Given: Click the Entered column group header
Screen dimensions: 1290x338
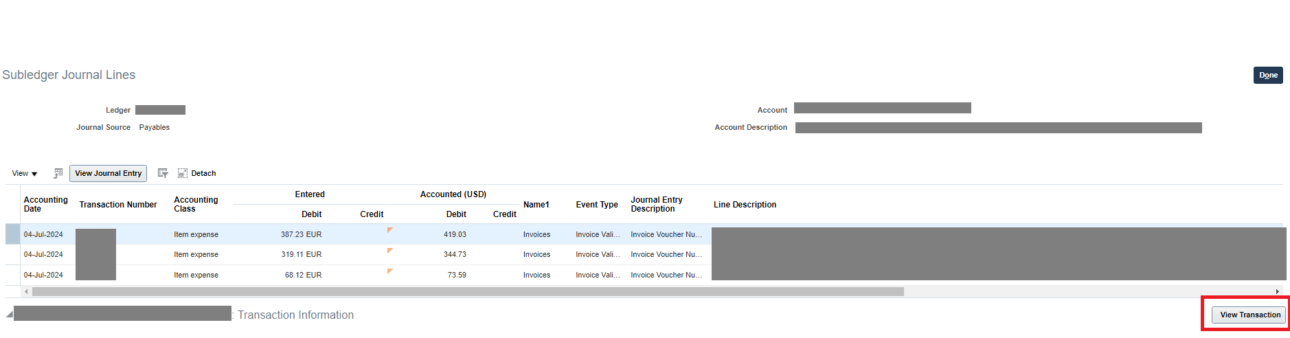Looking at the screenshot, I should [310, 194].
